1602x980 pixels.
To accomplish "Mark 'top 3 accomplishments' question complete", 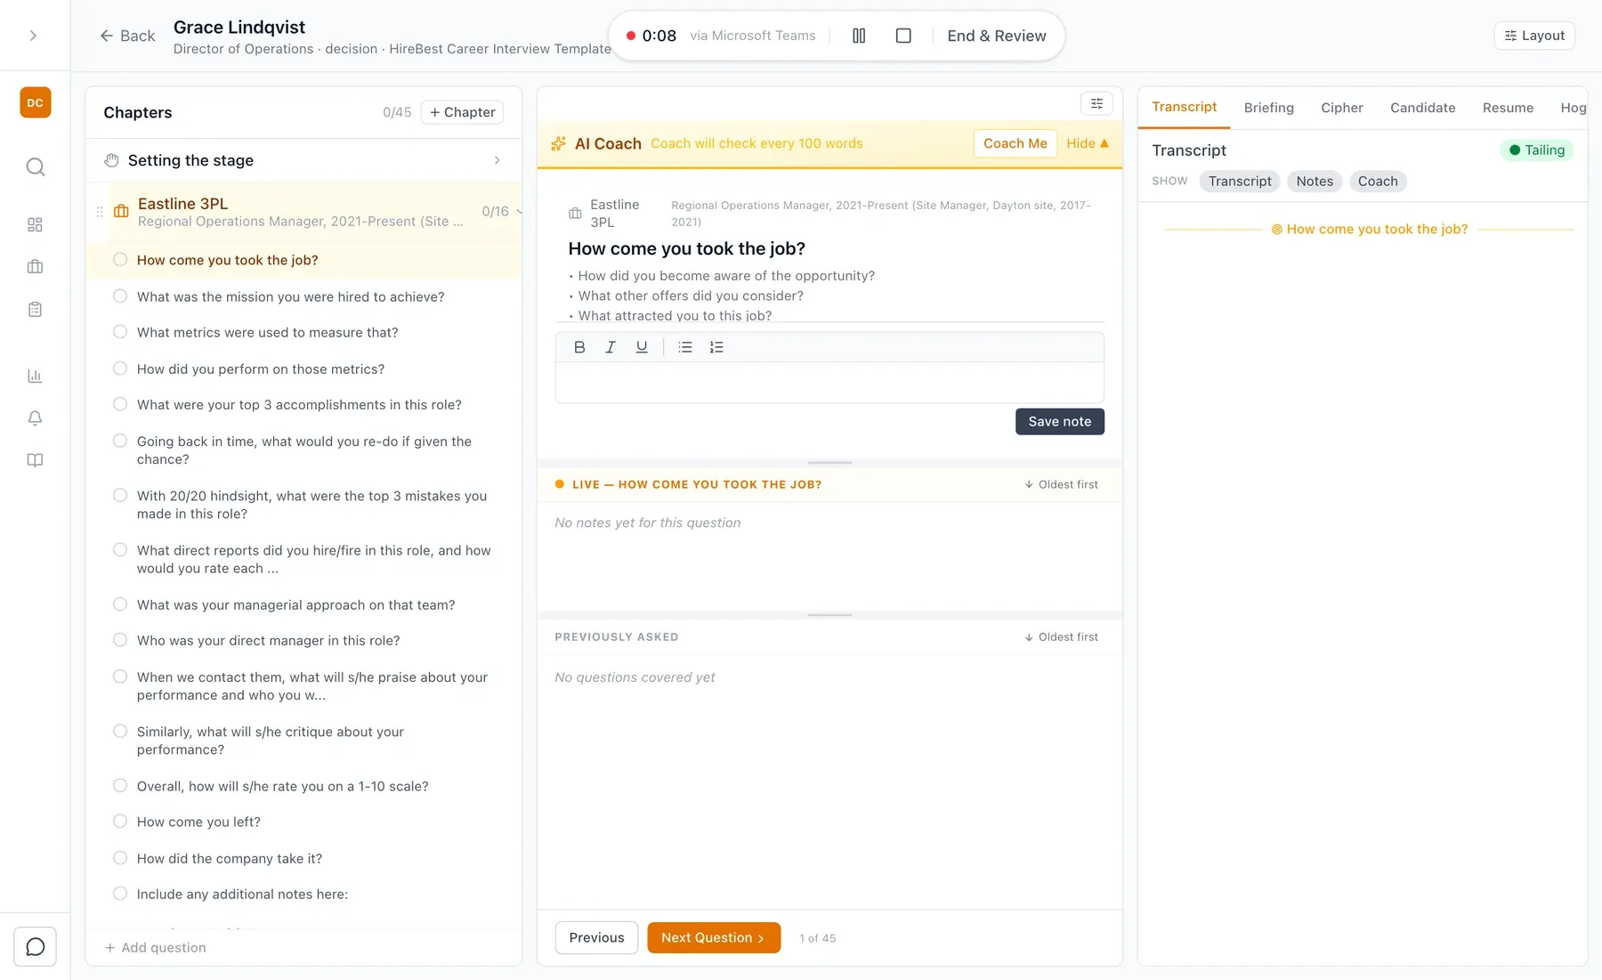I will point(120,403).
